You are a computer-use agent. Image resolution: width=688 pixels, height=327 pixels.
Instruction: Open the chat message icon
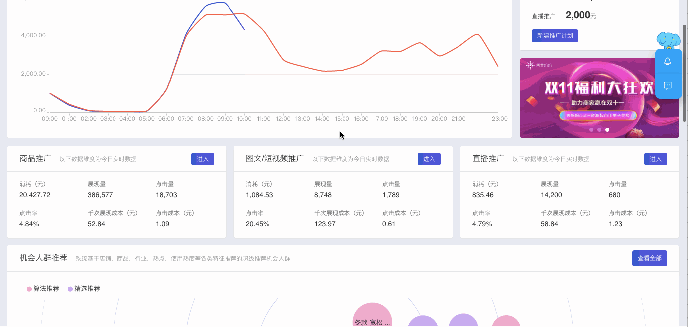tap(668, 86)
